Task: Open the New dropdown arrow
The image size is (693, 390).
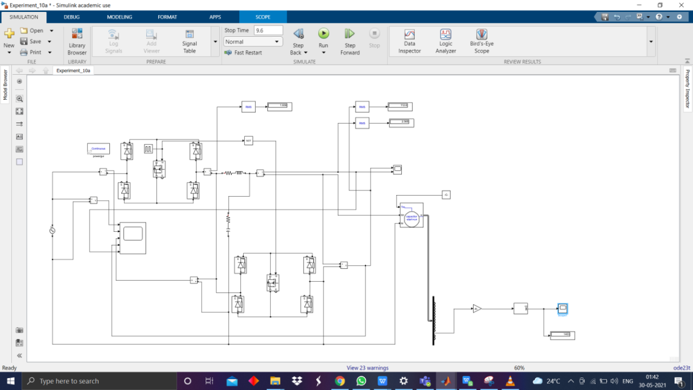Action: (x=9, y=53)
